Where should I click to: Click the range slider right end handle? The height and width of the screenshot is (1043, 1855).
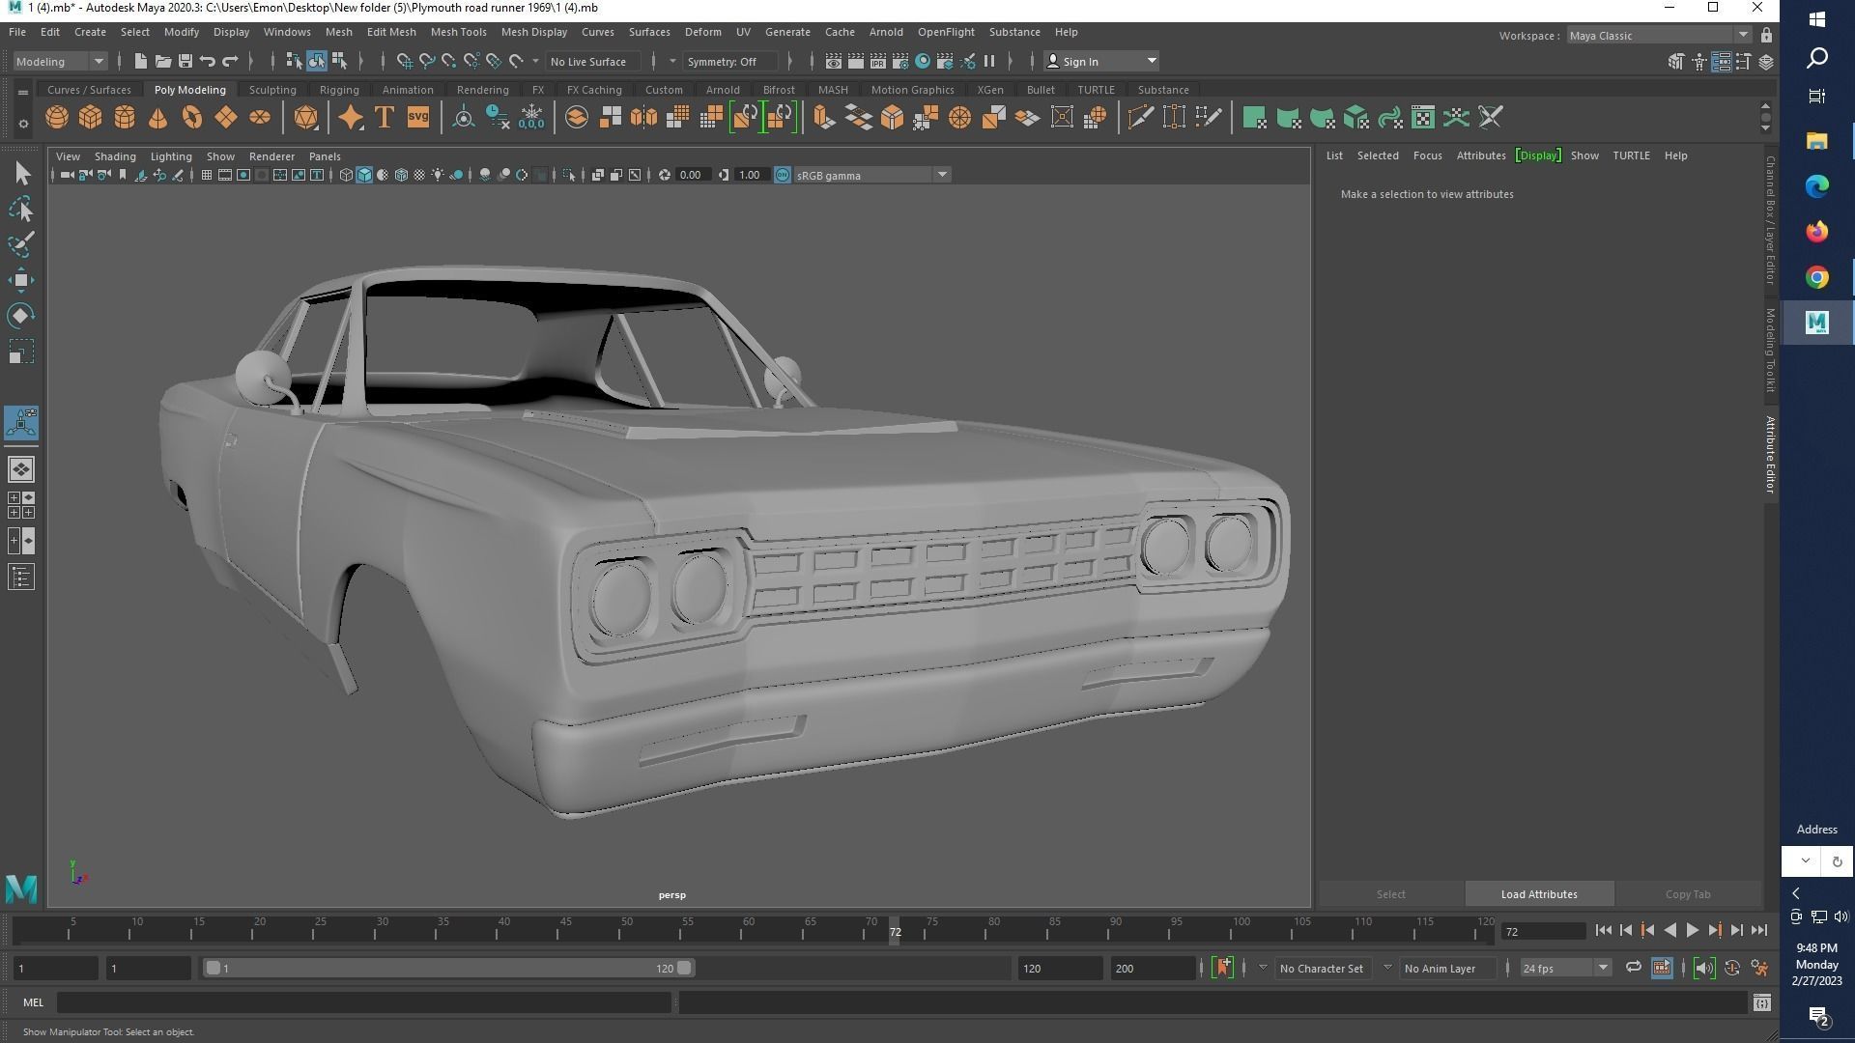(x=684, y=968)
